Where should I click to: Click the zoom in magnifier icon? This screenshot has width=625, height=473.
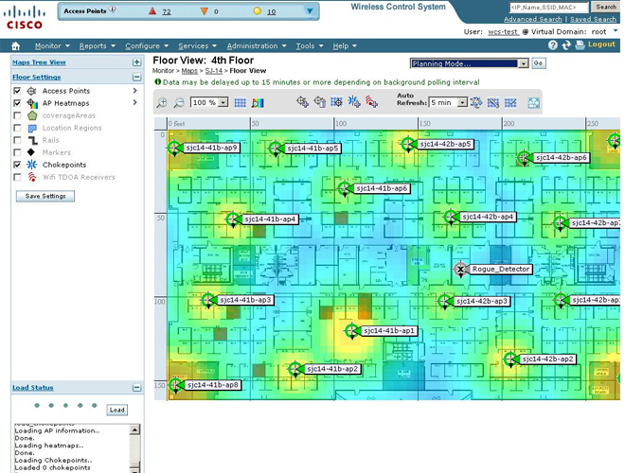162,102
